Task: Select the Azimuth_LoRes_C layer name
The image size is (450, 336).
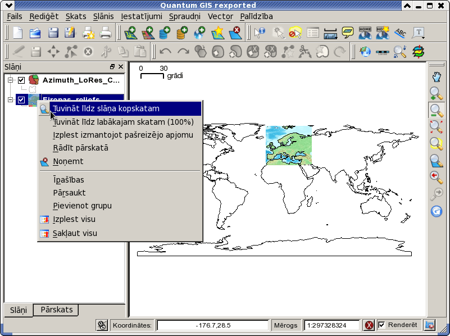Action: (81, 80)
